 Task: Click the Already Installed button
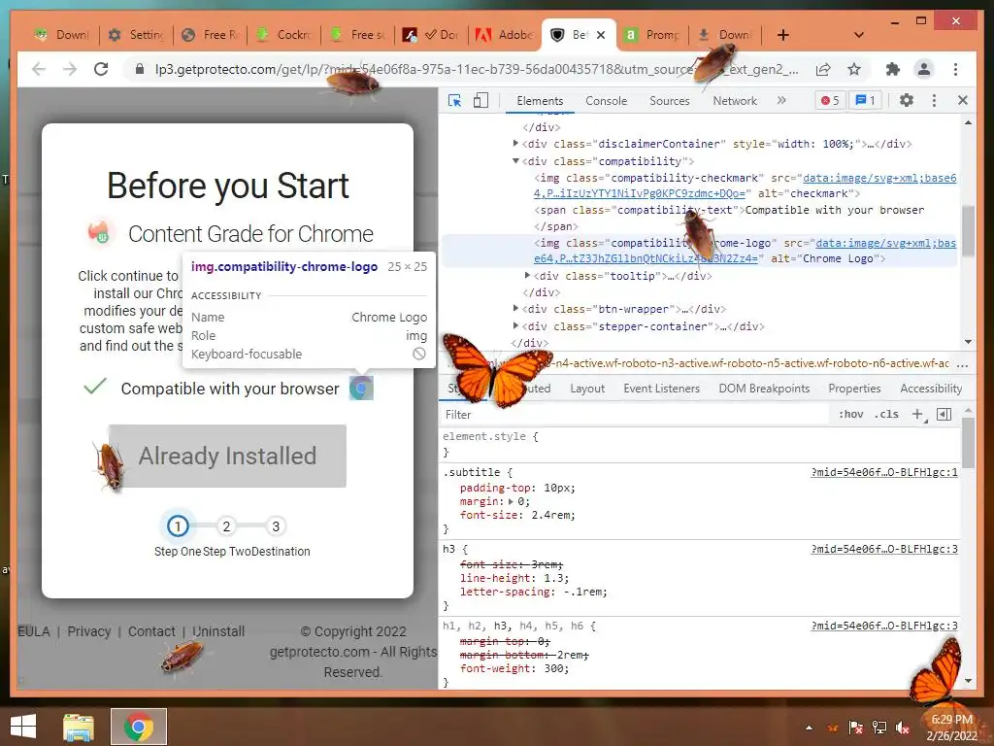coord(227,457)
